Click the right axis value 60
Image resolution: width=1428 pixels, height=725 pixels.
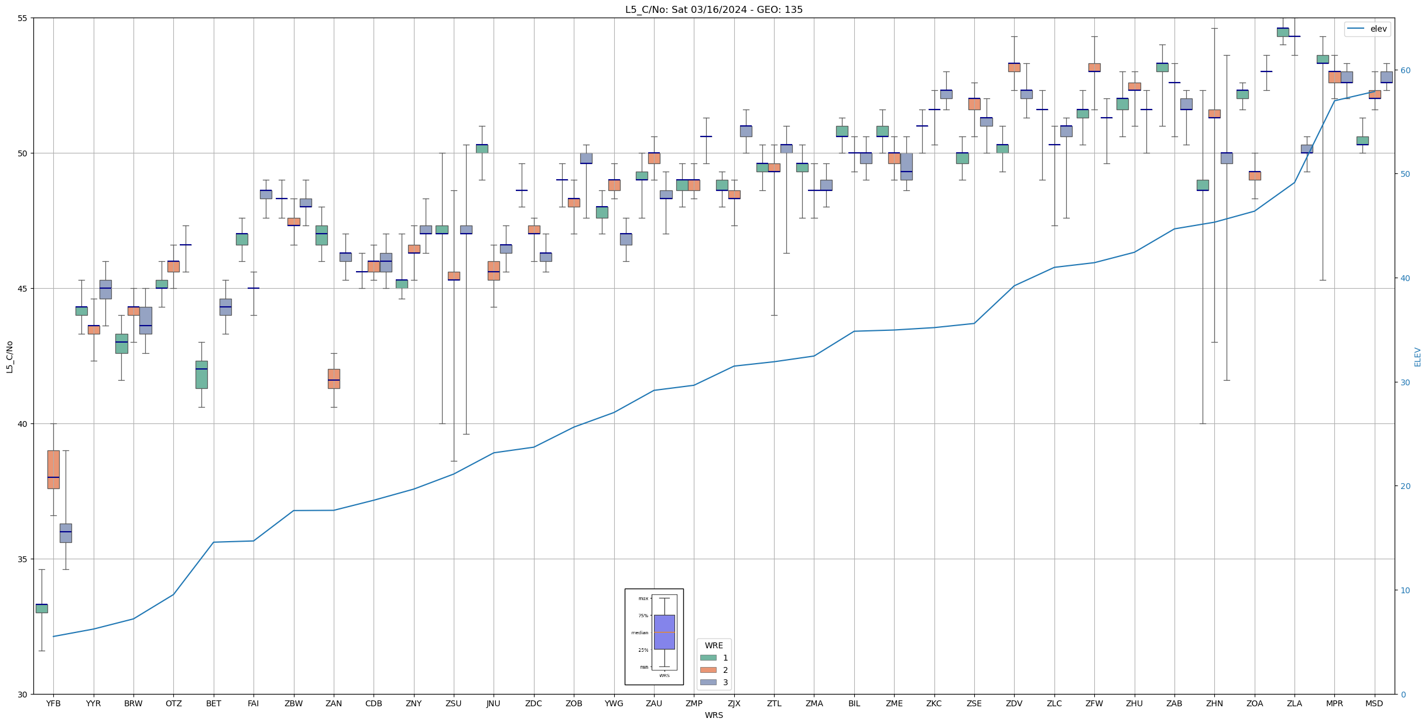point(1405,70)
